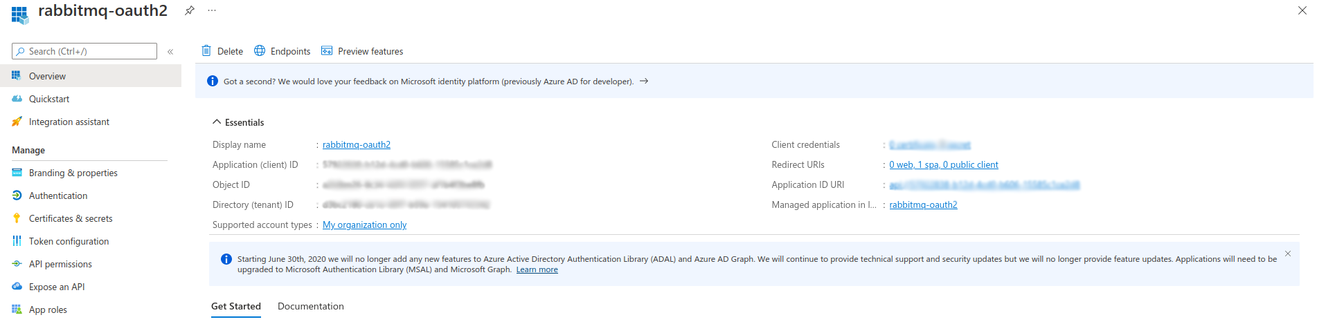The width and height of the screenshot is (1317, 324).
Task: Open Endpoints from the toolbar
Action: (283, 51)
